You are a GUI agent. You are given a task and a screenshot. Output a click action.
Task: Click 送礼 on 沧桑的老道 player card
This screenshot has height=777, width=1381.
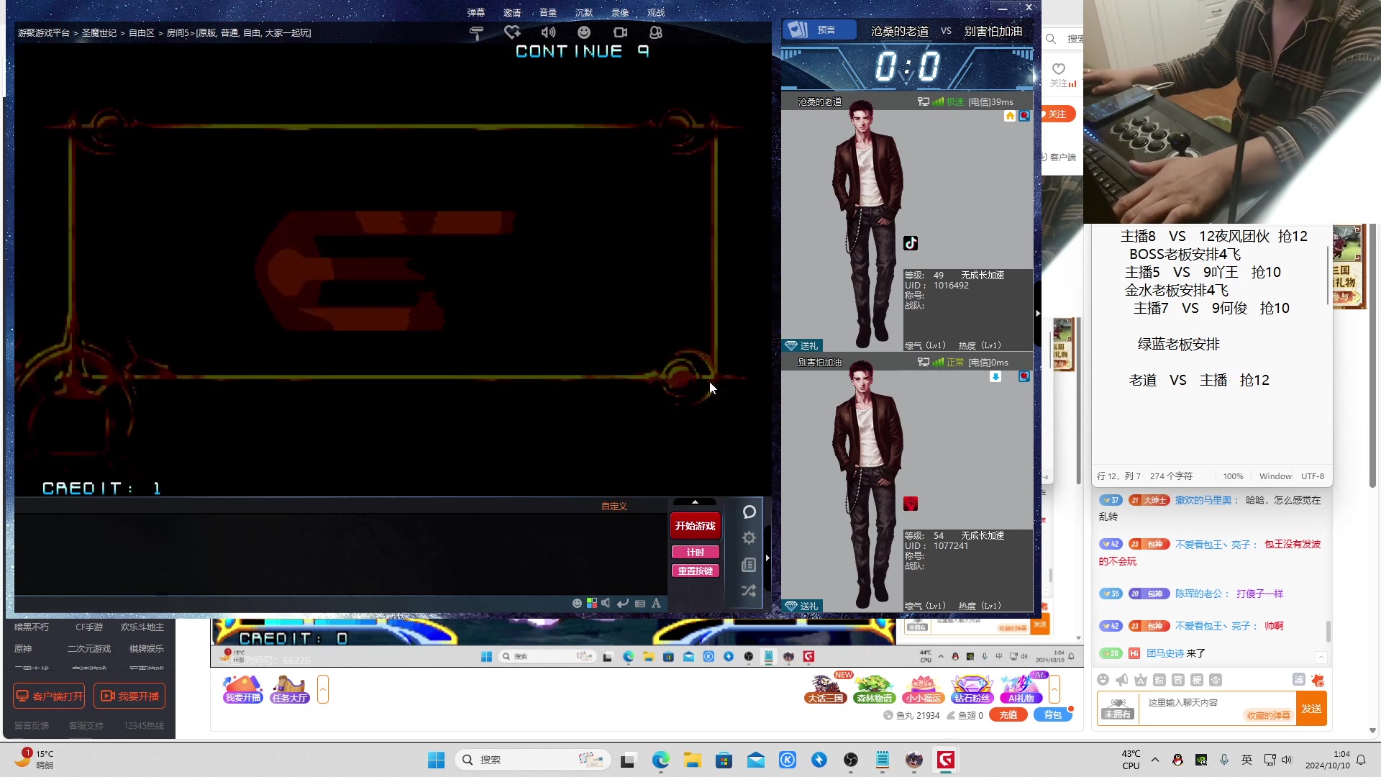point(802,345)
